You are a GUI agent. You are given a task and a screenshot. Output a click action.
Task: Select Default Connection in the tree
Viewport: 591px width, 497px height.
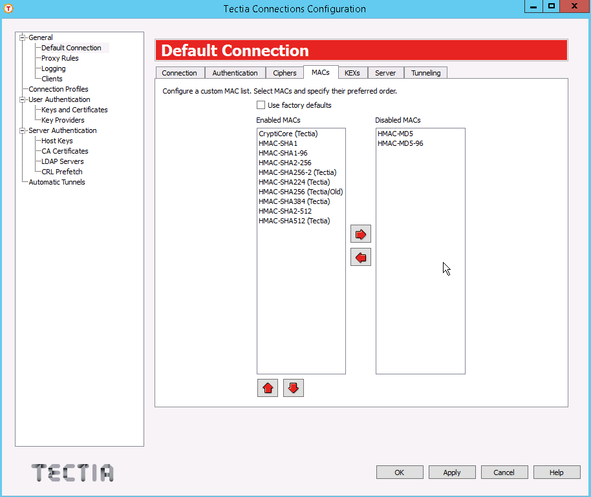pos(71,48)
